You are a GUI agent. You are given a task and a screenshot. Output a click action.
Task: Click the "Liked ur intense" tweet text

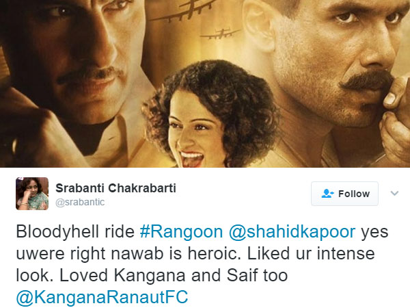pyautogui.click(x=311, y=254)
